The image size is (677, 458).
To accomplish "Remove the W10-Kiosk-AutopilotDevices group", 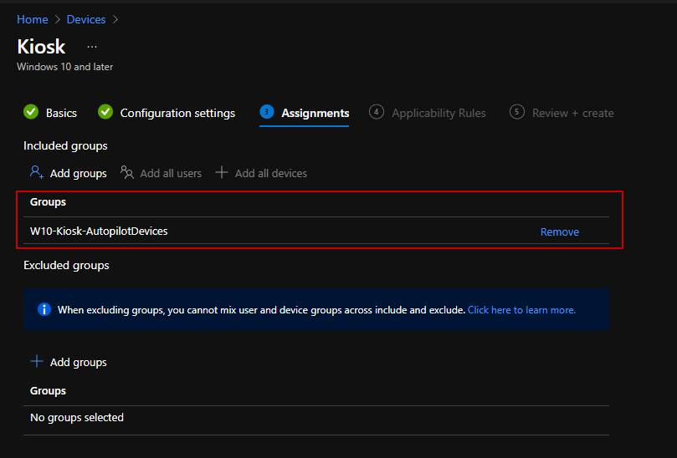I will click(559, 232).
